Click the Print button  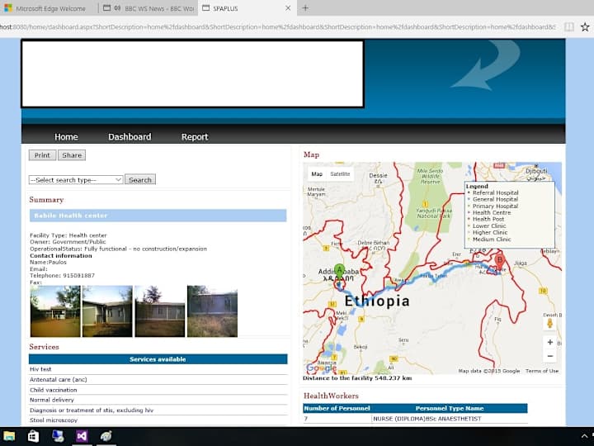coord(42,155)
